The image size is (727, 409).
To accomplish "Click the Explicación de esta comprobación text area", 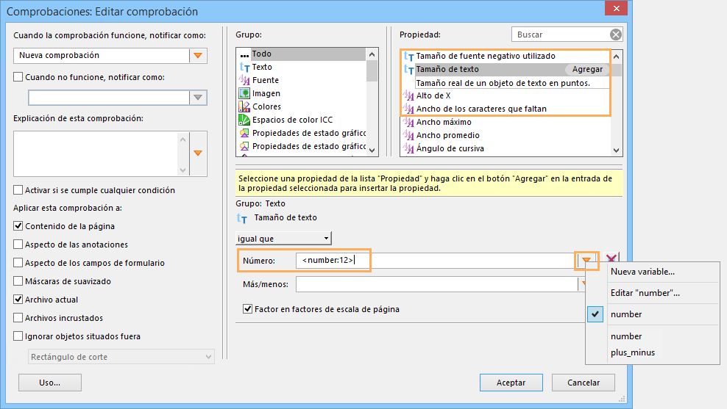I will tap(95, 153).
